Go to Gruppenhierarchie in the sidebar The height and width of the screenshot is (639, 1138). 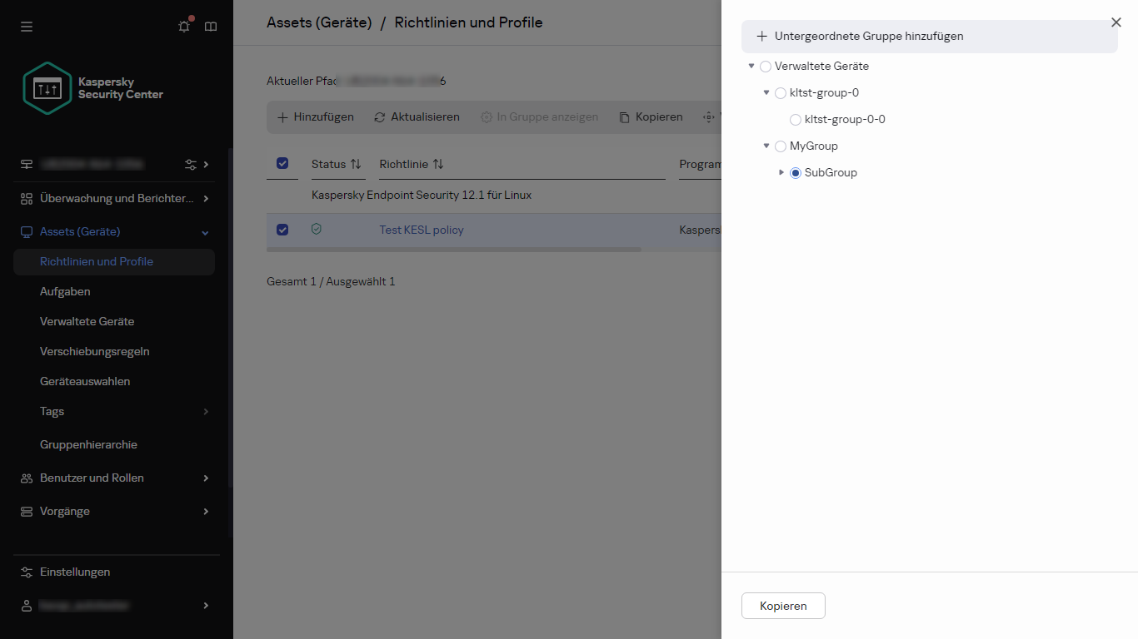tap(88, 444)
